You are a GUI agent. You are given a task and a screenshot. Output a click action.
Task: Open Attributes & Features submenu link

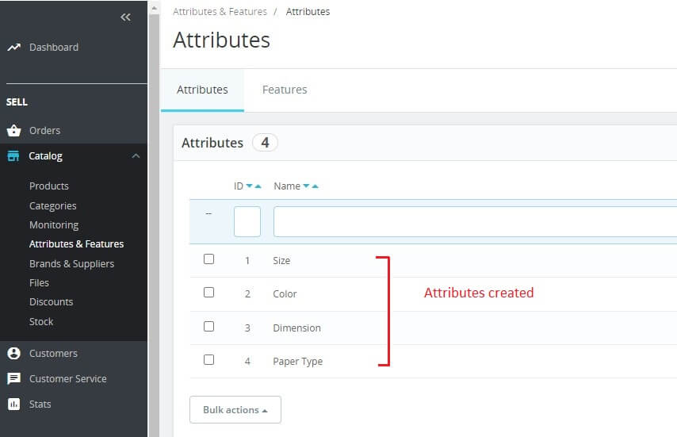click(x=76, y=244)
